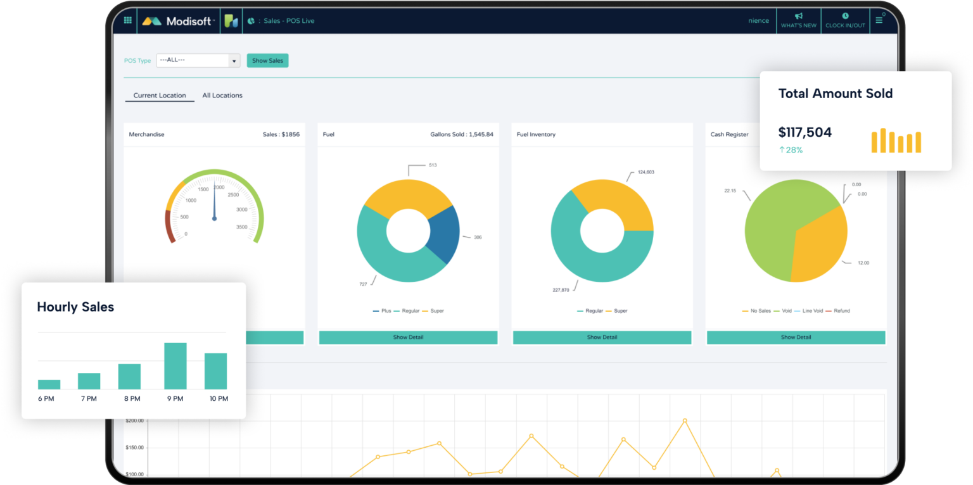
Task: Click the bar chart icon in Total Amount Sold
Action: (x=896, y=141)
